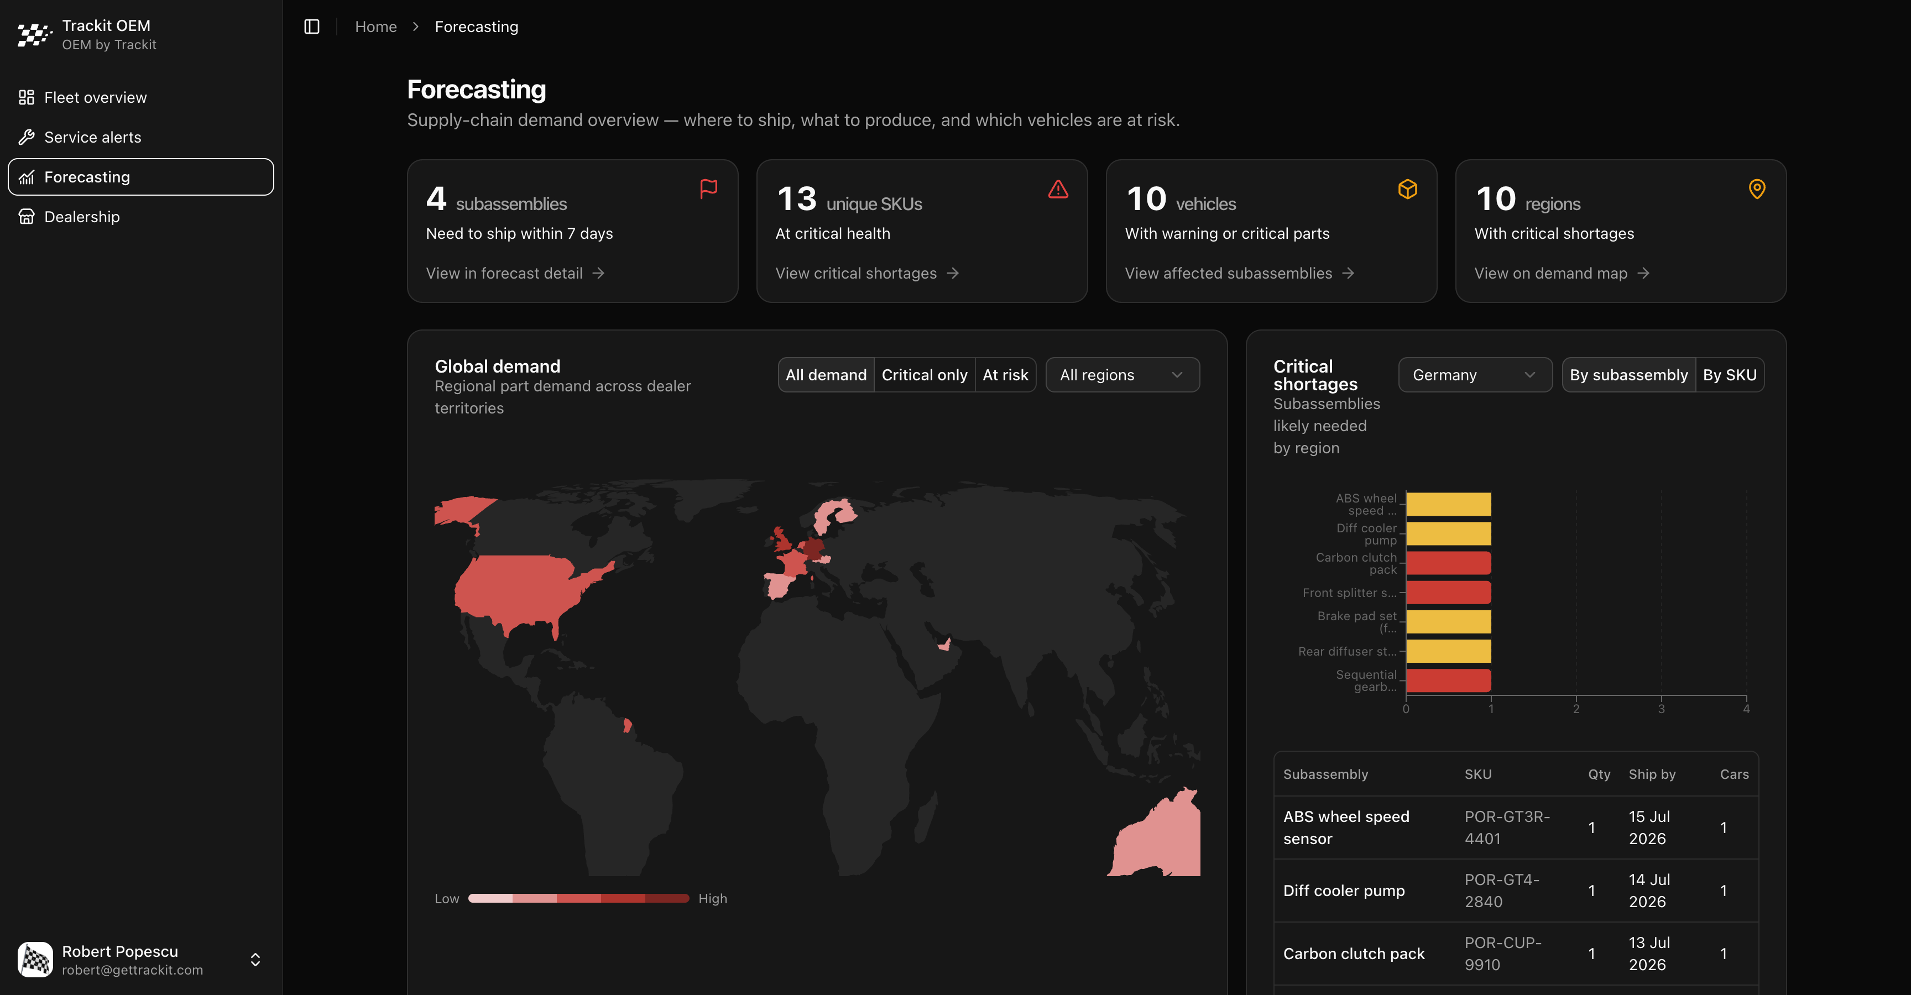The height and width of the screenshot is (995, 1911).
Task: Click Robert Popescu's profile avatar
Action: 35,960
